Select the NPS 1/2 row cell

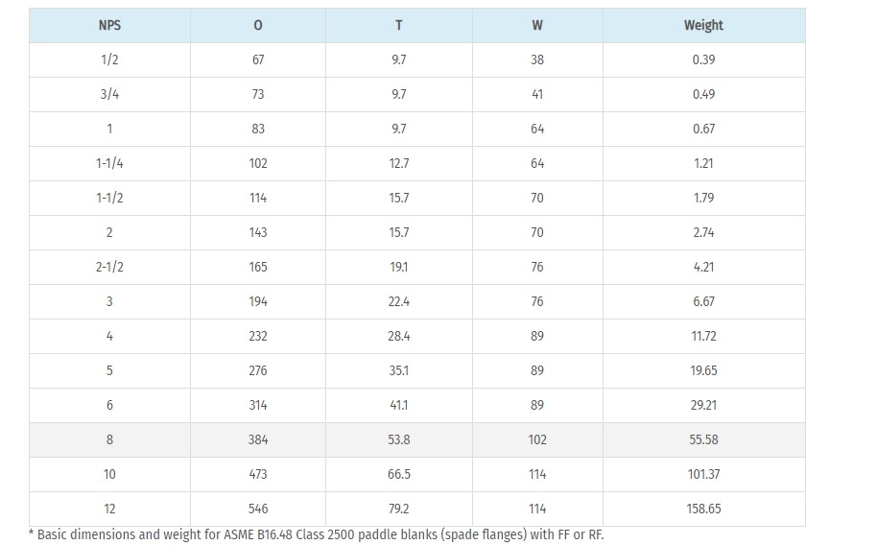109,59
